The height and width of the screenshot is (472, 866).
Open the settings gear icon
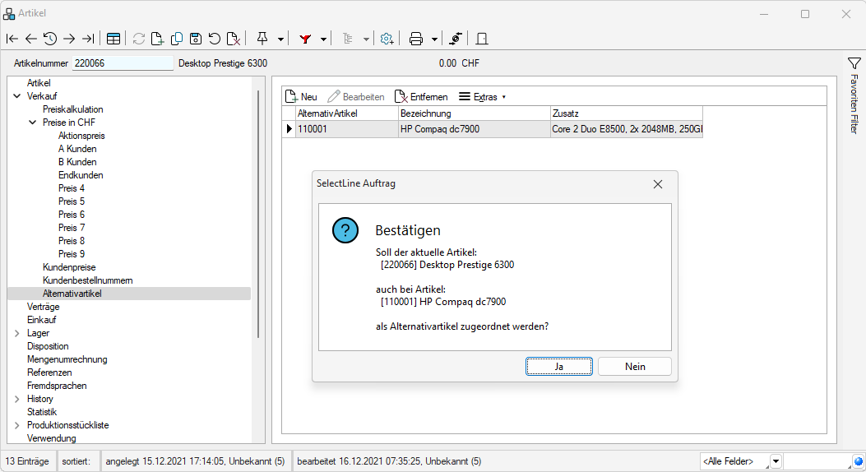click(387, 39)
